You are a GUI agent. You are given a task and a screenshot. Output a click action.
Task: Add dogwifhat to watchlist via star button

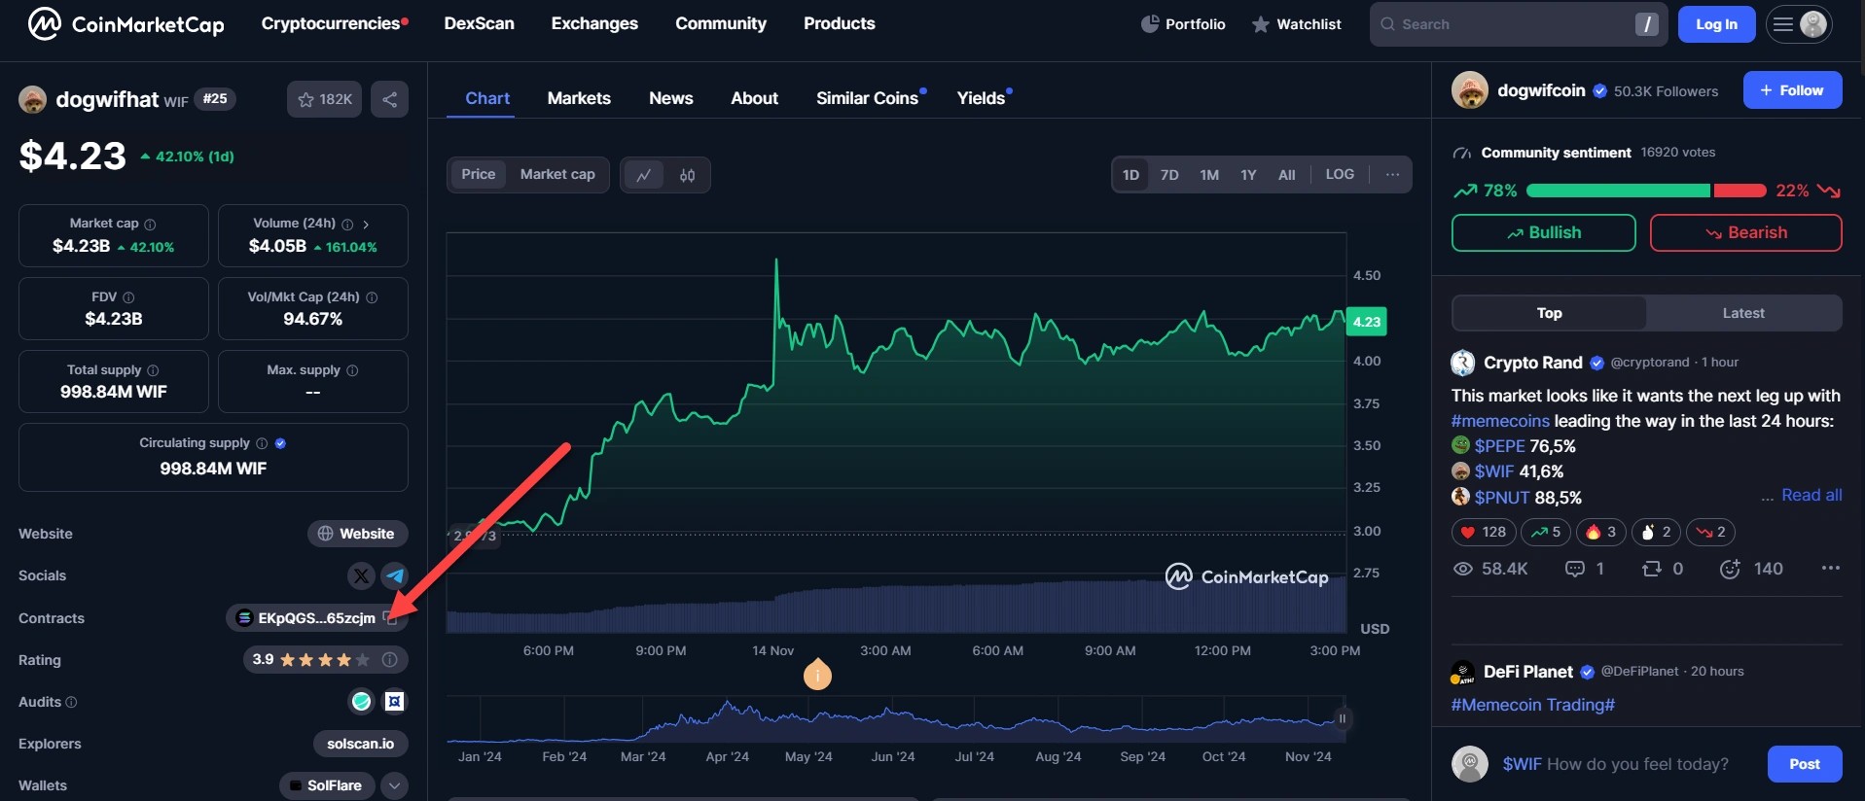(x=325, y=99)
